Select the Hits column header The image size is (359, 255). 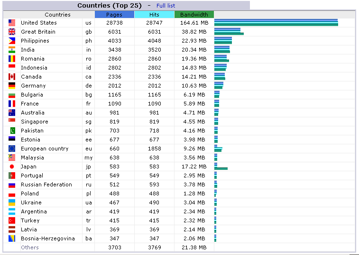[x=154, y=15]
